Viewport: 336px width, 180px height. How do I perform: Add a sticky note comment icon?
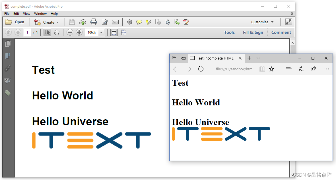pos(139,22)
